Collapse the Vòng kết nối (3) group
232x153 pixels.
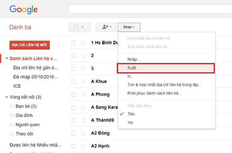tap(7, 97)
